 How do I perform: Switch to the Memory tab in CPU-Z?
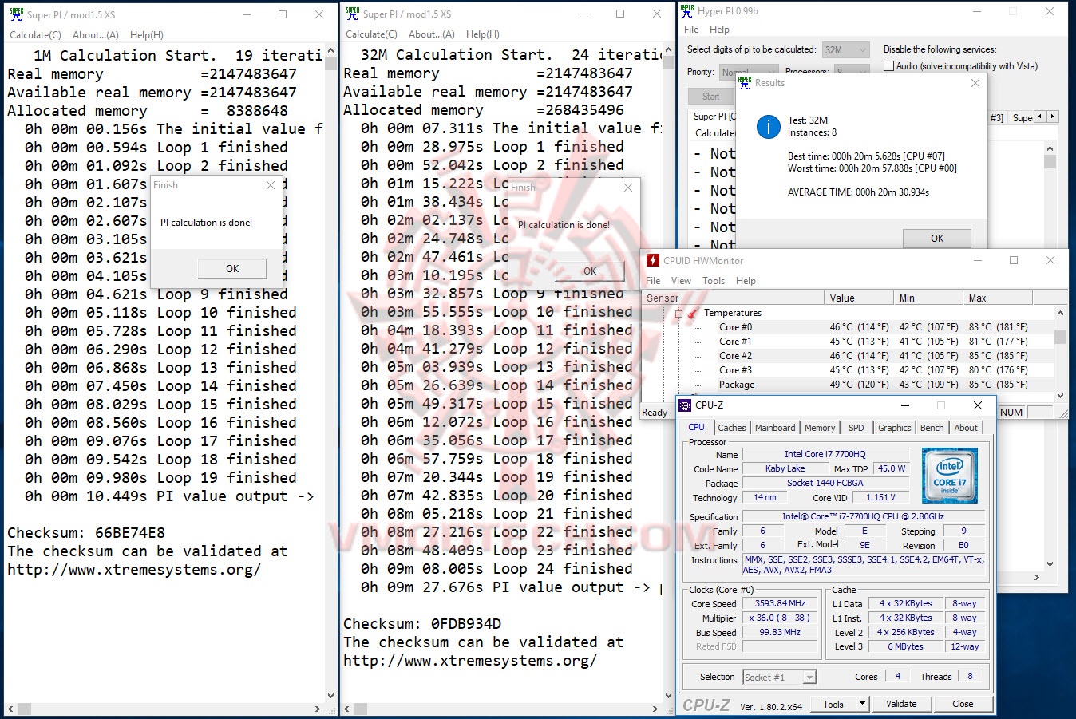[x=820, y=428]
